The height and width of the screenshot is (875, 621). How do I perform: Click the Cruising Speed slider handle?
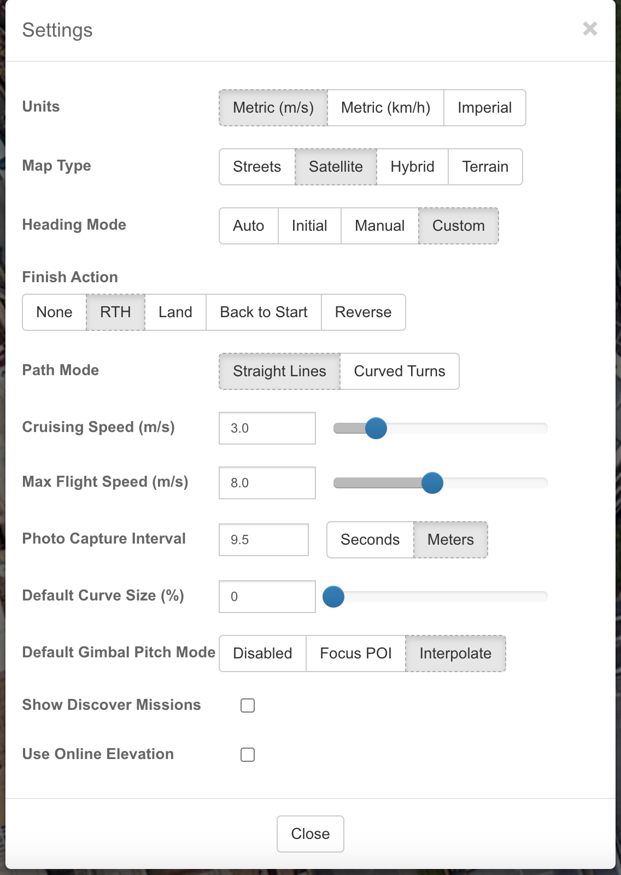tap(376, 428)
